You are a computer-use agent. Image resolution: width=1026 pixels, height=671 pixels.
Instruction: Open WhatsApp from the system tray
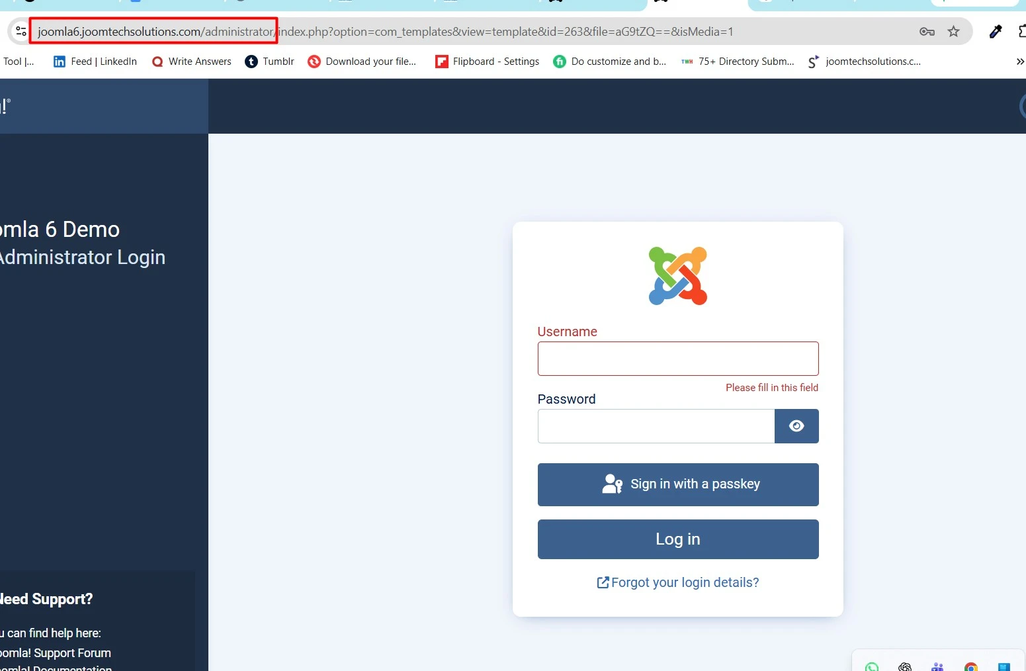(872, 666)
